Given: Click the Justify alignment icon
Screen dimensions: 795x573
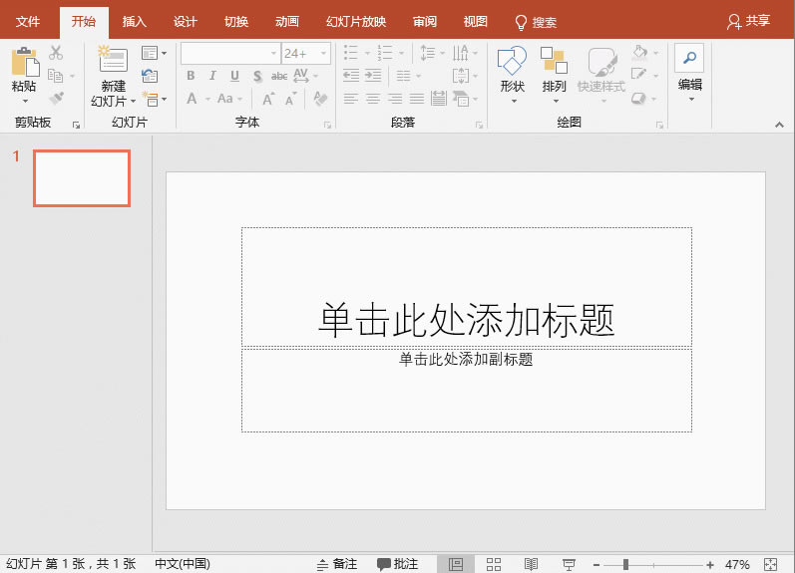Looking at the screenshot, I should click(417, 99).
